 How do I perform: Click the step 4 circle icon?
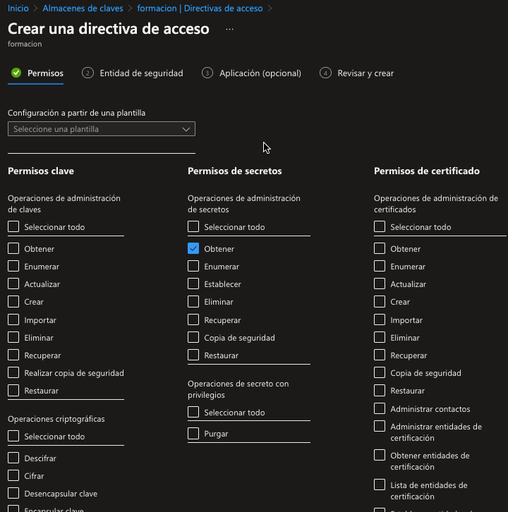pos(325,73)
